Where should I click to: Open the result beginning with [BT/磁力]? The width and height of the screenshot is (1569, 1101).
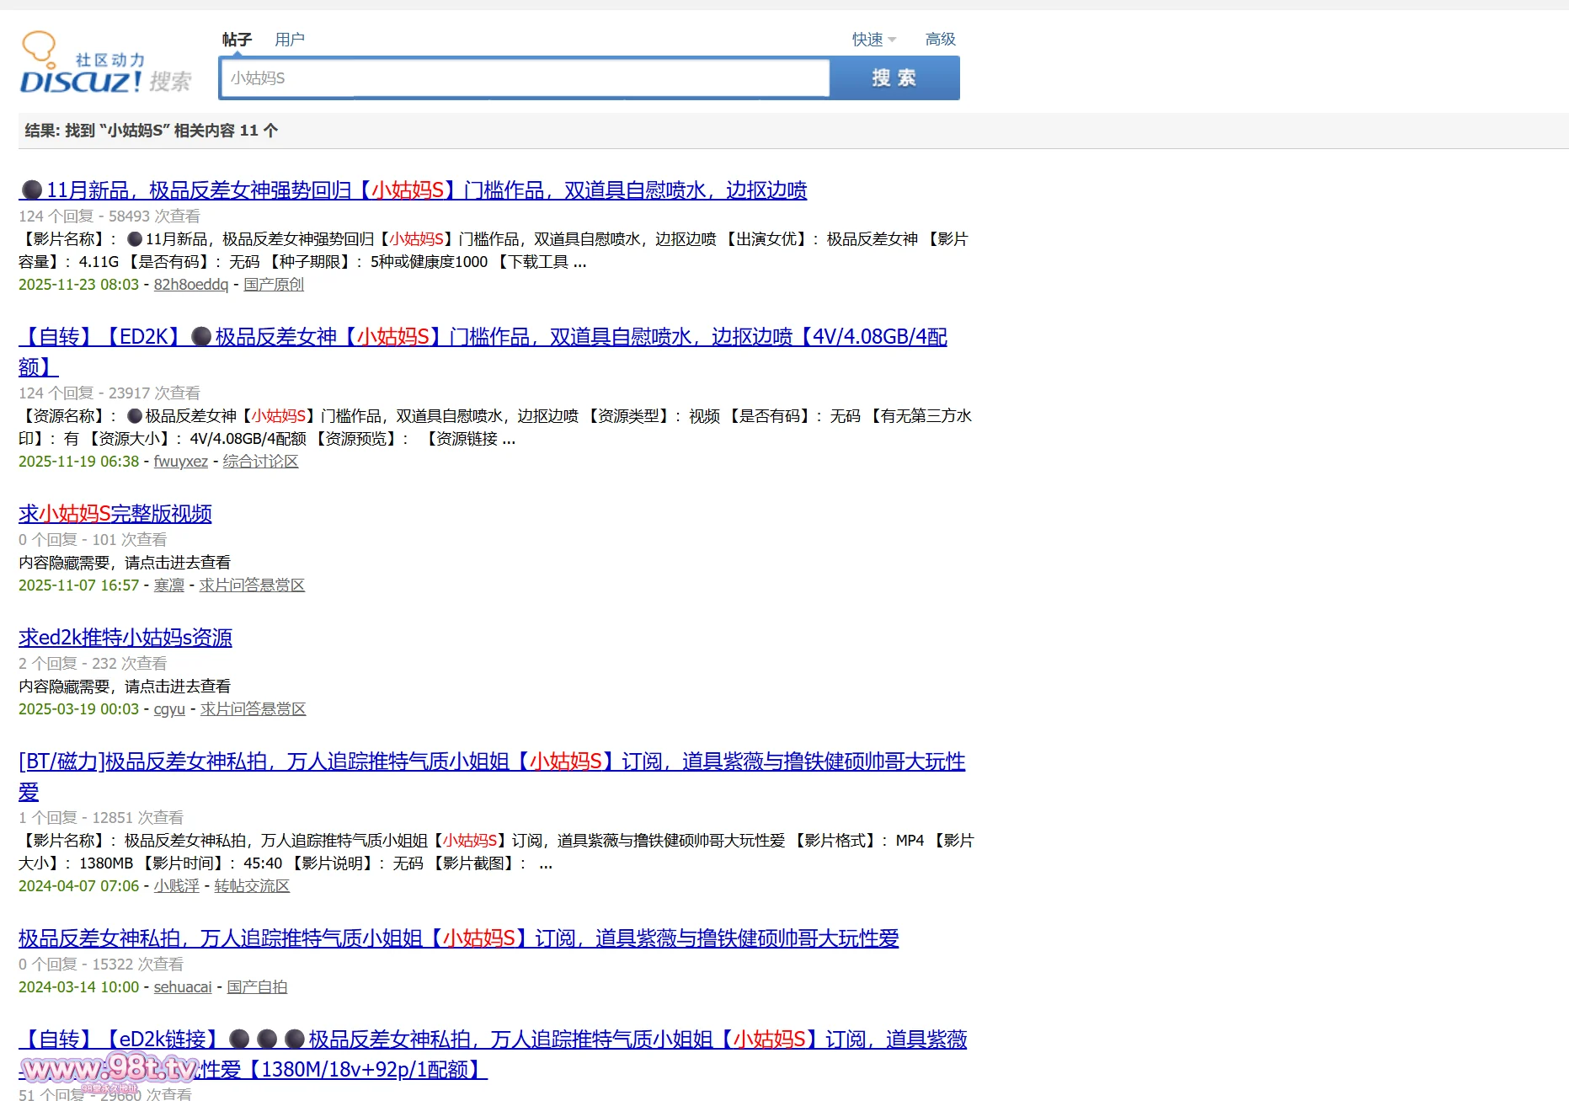click(491, 762)
